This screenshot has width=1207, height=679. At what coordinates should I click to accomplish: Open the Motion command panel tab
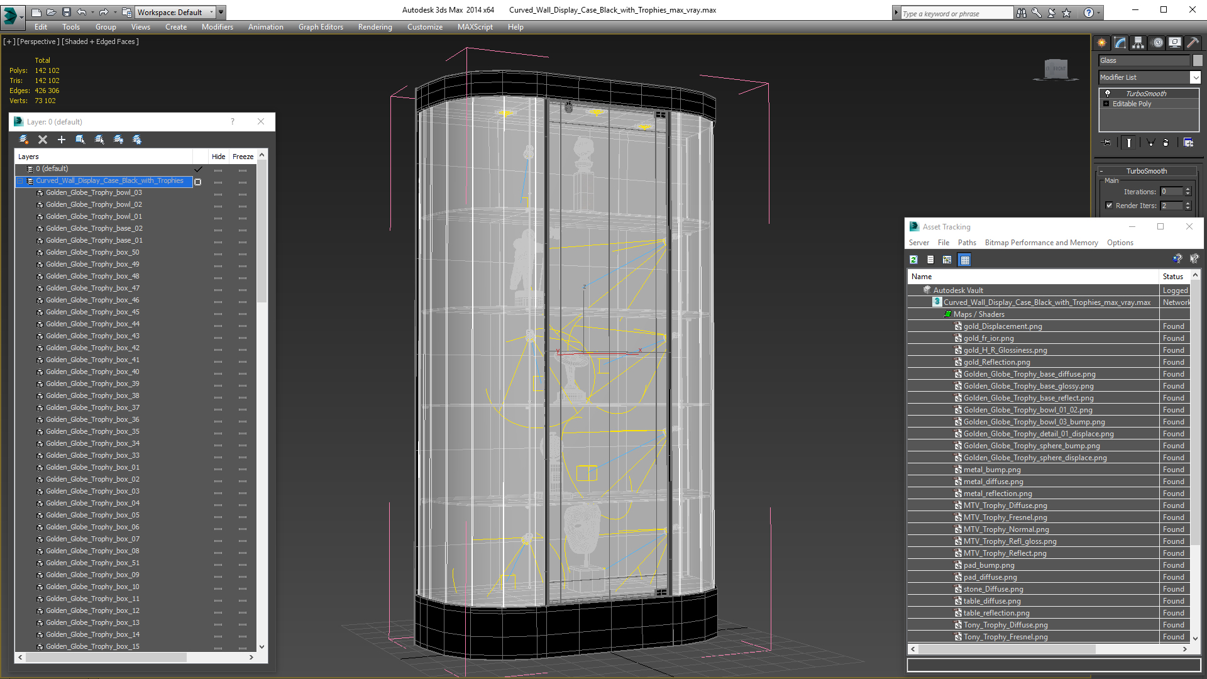click(x=1157, y=43)
